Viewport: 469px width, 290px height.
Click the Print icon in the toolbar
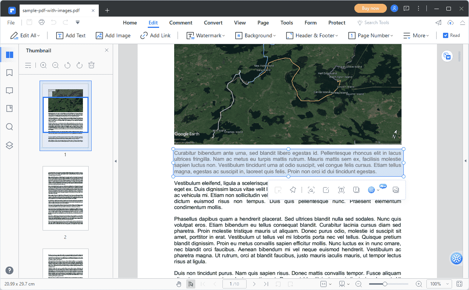tap(41, 22)
